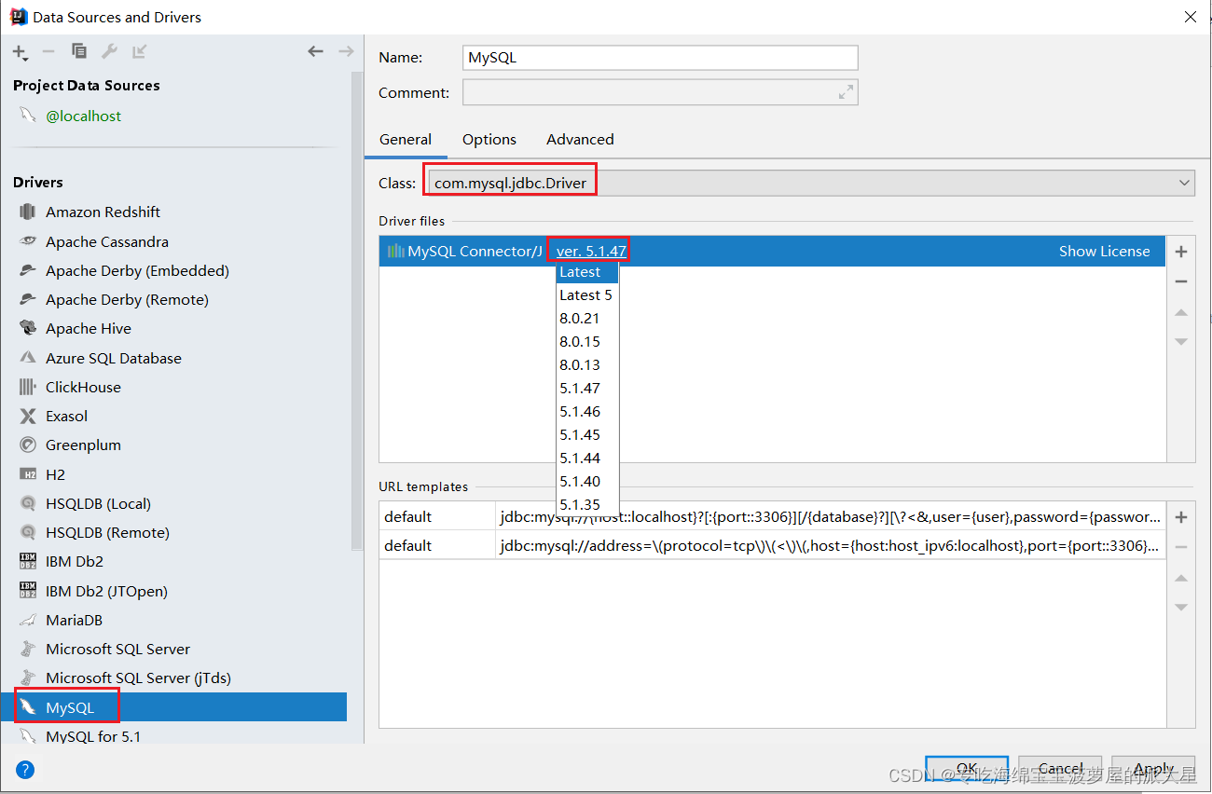This screenshot has width=1212, height=794.
Task: Click the Show License link
Action: [1105, 251]
